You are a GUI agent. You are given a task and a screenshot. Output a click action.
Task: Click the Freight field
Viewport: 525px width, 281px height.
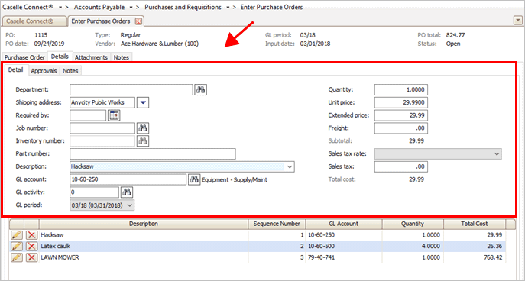(x=401, y=128)
